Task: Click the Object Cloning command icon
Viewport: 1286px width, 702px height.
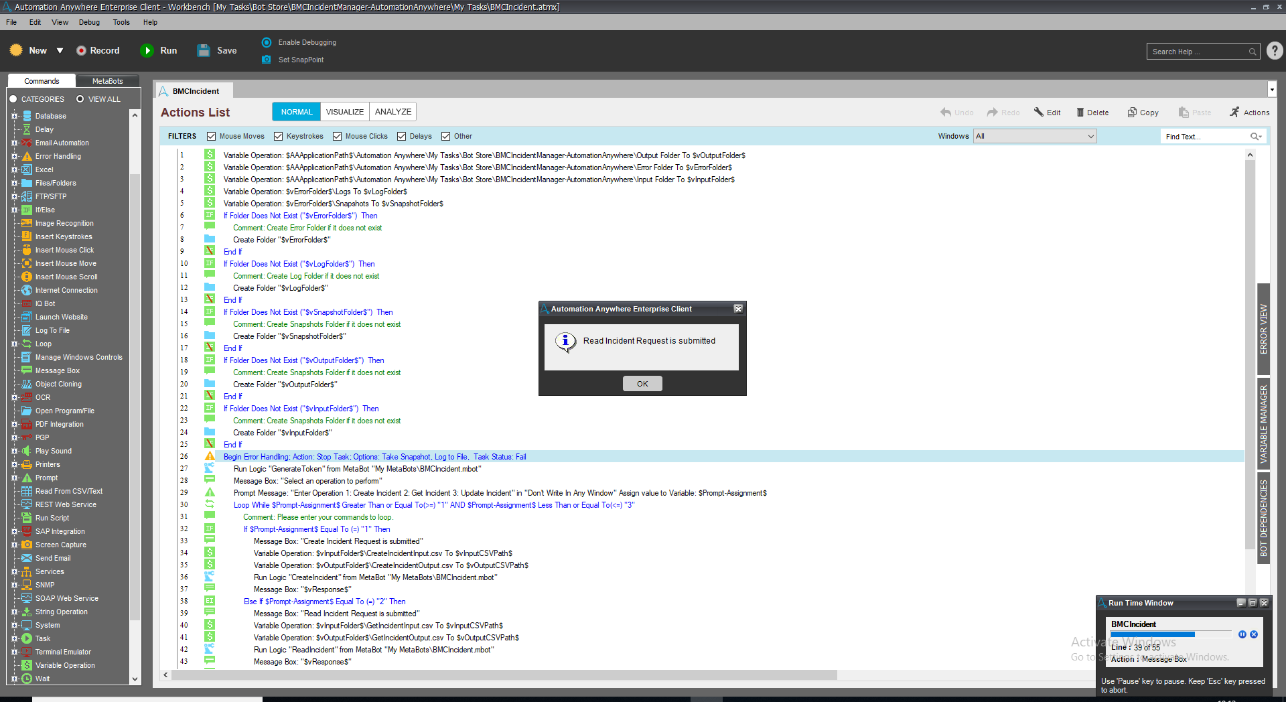Action: (x=27, y=384)
